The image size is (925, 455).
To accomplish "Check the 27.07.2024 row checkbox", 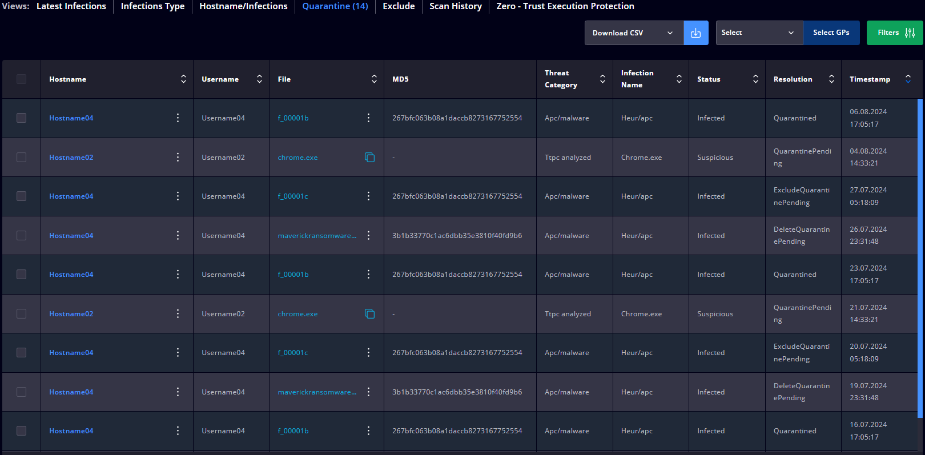I will coord(21,196).
